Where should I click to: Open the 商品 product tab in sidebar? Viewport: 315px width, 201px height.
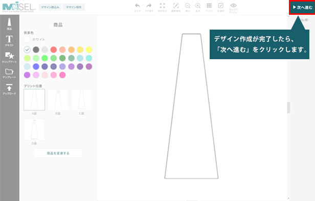[9, 23]
